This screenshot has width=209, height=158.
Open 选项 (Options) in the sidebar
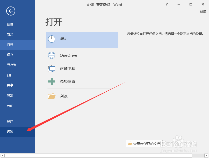(17, 132)
